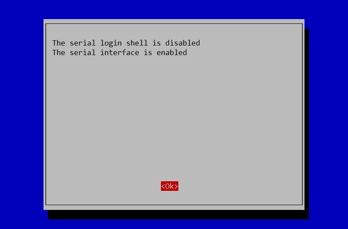The image size is (348, 229).
Task: Click the 'The' starting the second line
Action: 59,52
